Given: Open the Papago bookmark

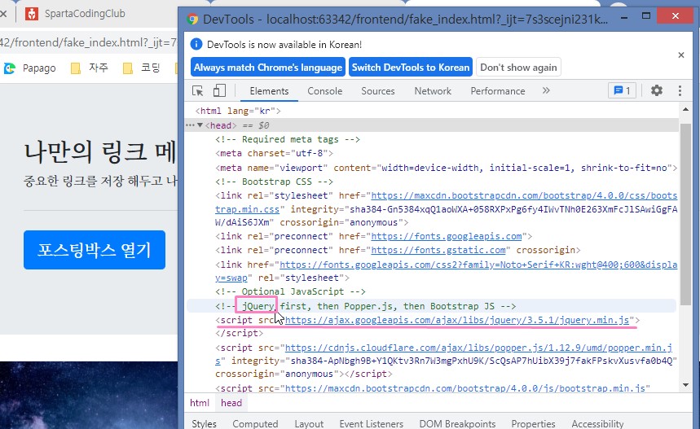Looking at the screenshot, I should coord(30,68).
